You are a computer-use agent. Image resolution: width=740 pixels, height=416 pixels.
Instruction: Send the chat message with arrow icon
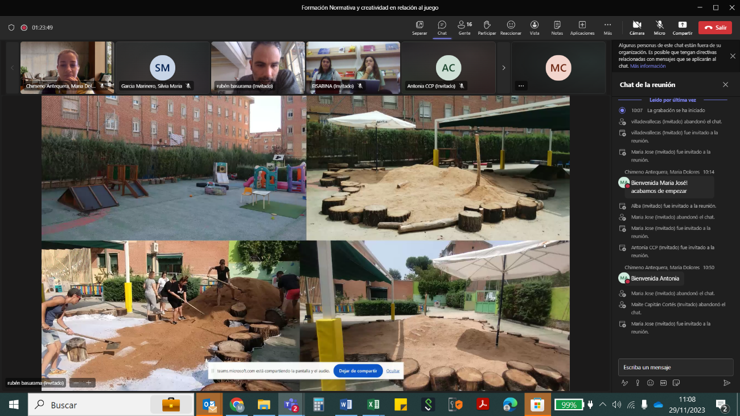point(726,383)
